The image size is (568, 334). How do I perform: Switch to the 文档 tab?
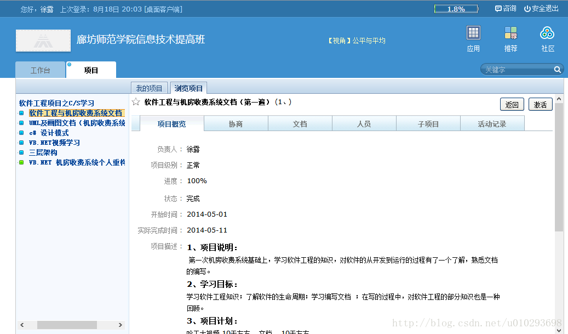[x=300, y=123]
